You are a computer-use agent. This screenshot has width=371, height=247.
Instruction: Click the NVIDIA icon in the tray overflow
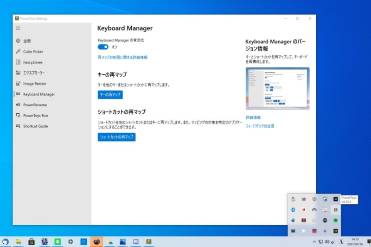pyautogui.click(x=336, y=231)
